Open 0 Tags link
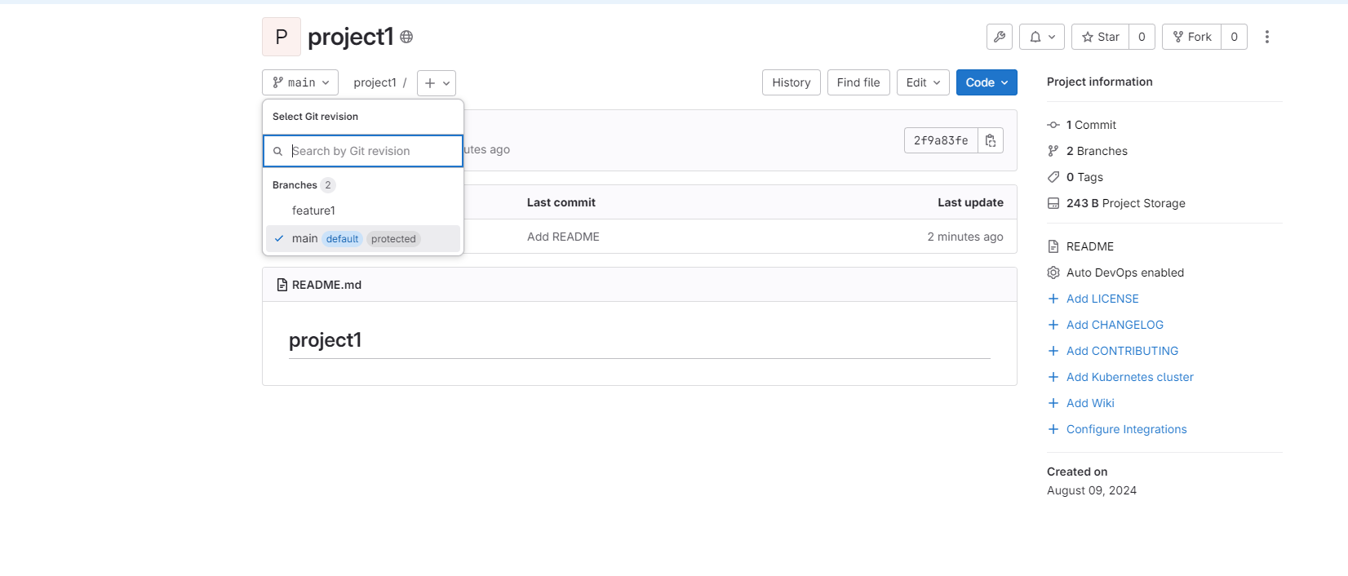This screenshot has width=1348, height=576. click(1084, 177)
